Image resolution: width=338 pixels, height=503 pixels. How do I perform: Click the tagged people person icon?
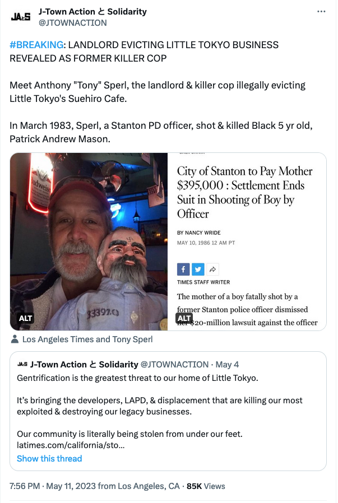(15, 339)
